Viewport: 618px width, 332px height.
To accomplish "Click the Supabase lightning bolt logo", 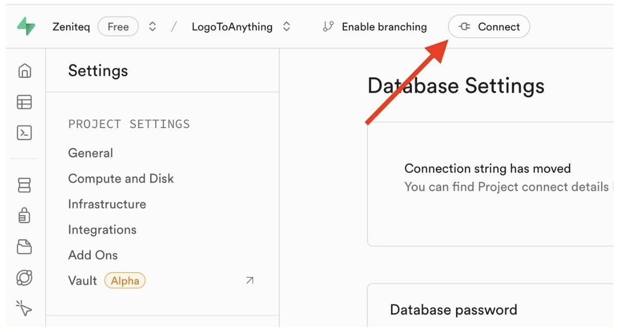I will point(26,27).
